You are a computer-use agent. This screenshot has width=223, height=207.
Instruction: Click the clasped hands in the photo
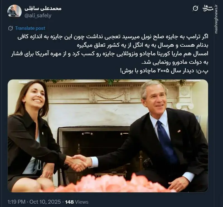tap(79, 163)
